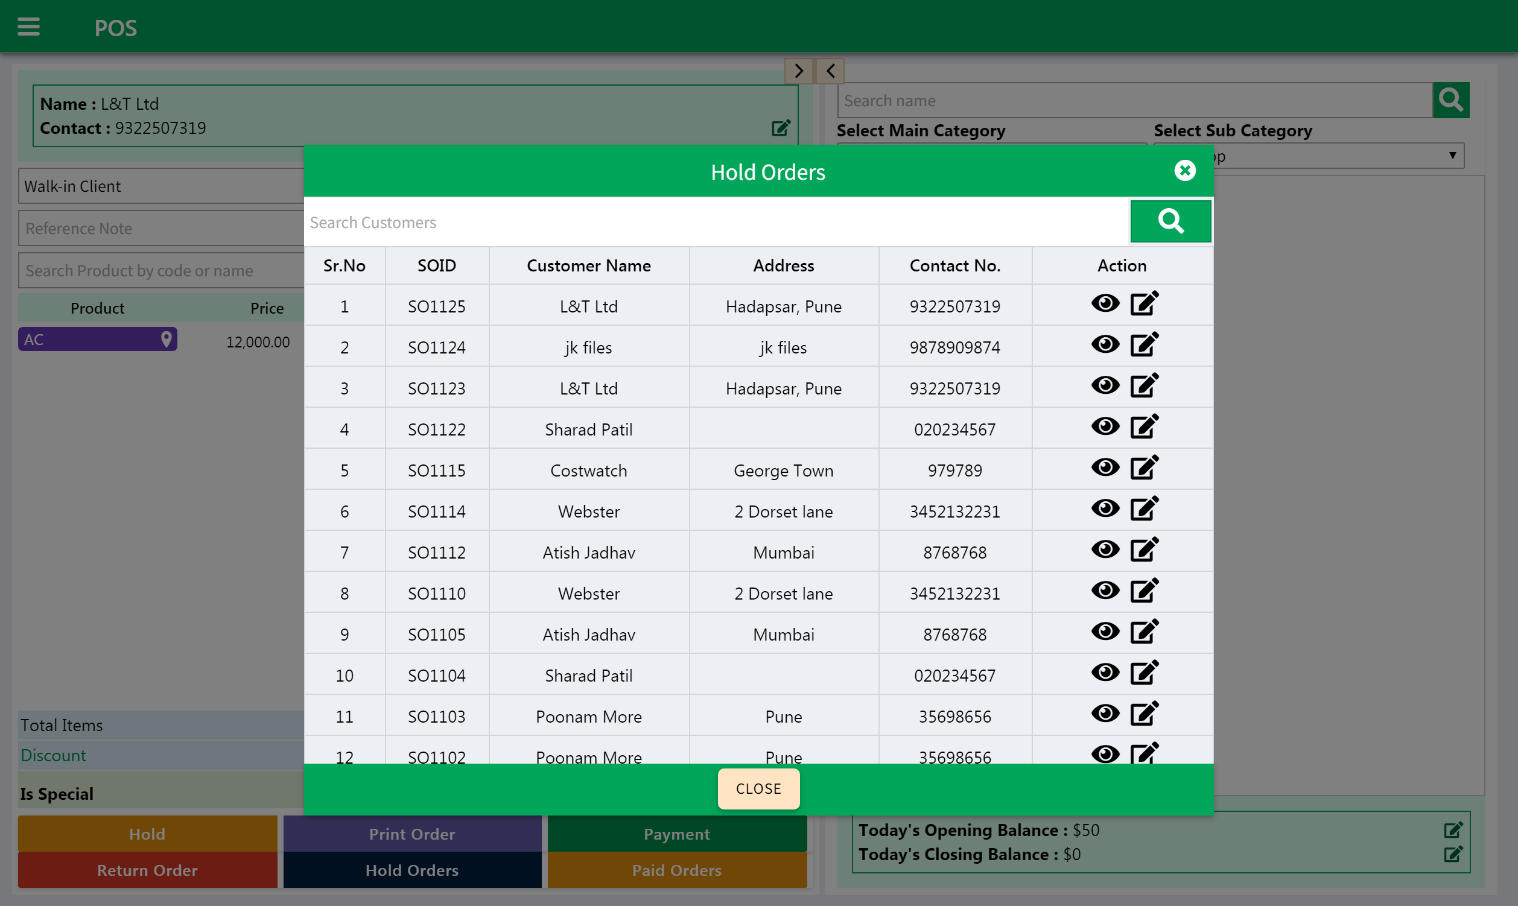View hold order SO1123
The height and width of the screenshot is (906, 1518).
[x=1105, y=385]
